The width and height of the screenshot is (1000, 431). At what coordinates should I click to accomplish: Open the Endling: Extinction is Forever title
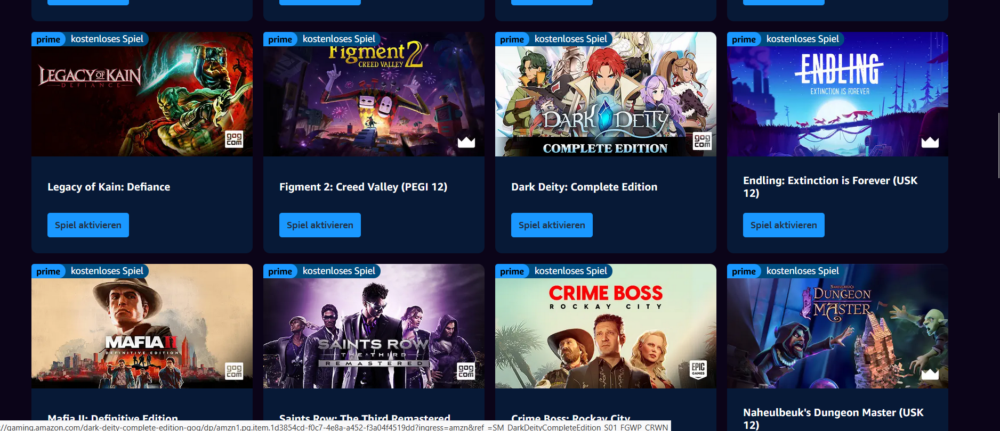tap(830, 187)
